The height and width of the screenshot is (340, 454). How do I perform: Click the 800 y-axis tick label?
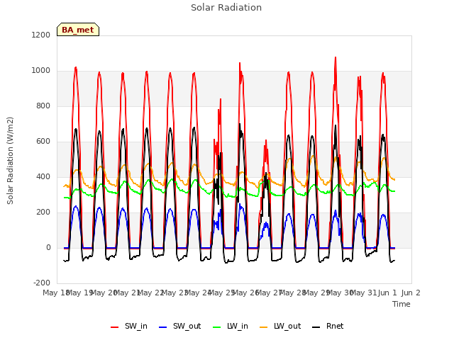(x=43, y=106)
